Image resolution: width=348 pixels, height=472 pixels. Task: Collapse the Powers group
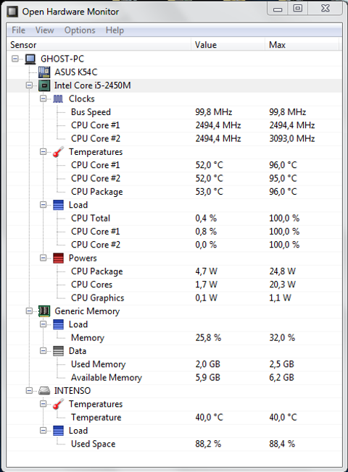point(43,258)
